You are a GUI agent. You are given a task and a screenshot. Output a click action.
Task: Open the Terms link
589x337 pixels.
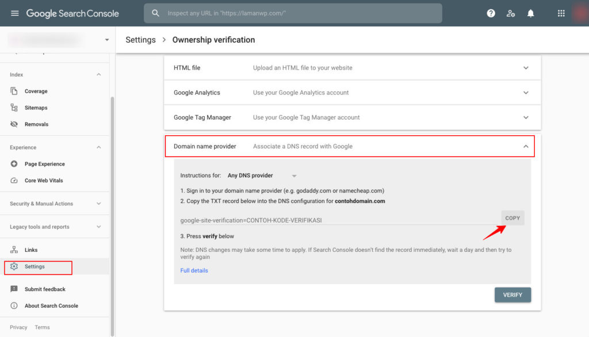(42, 327)
